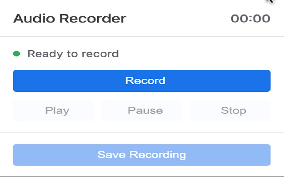Tap the Pause control button
The width and height of the screenshot is (284, 177).
(141, 110)
